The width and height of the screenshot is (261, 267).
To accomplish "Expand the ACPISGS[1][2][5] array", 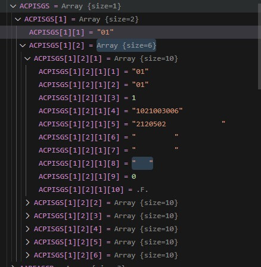I will (27, 242).
